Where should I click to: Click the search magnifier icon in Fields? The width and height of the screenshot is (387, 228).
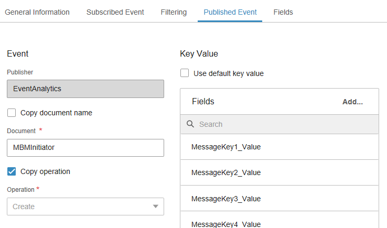190,124
